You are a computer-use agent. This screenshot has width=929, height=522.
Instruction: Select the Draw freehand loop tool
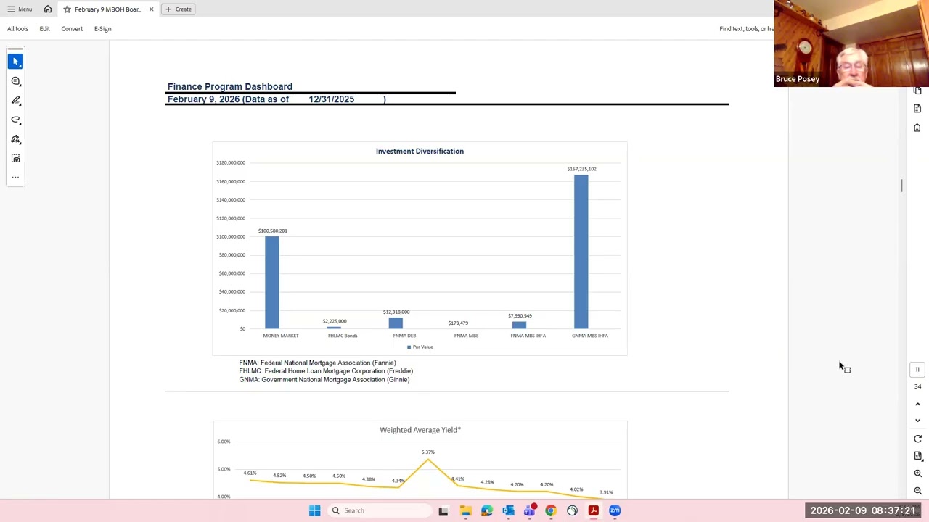[15, 120]
